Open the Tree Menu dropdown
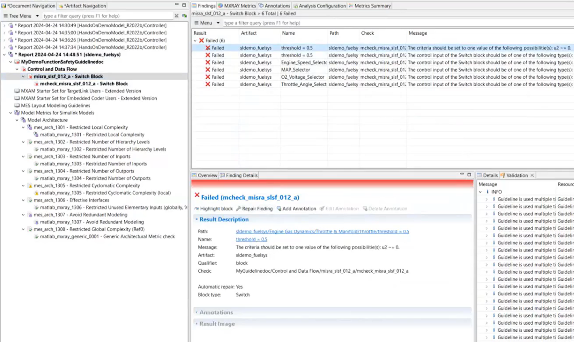 [x=21, y=16]
